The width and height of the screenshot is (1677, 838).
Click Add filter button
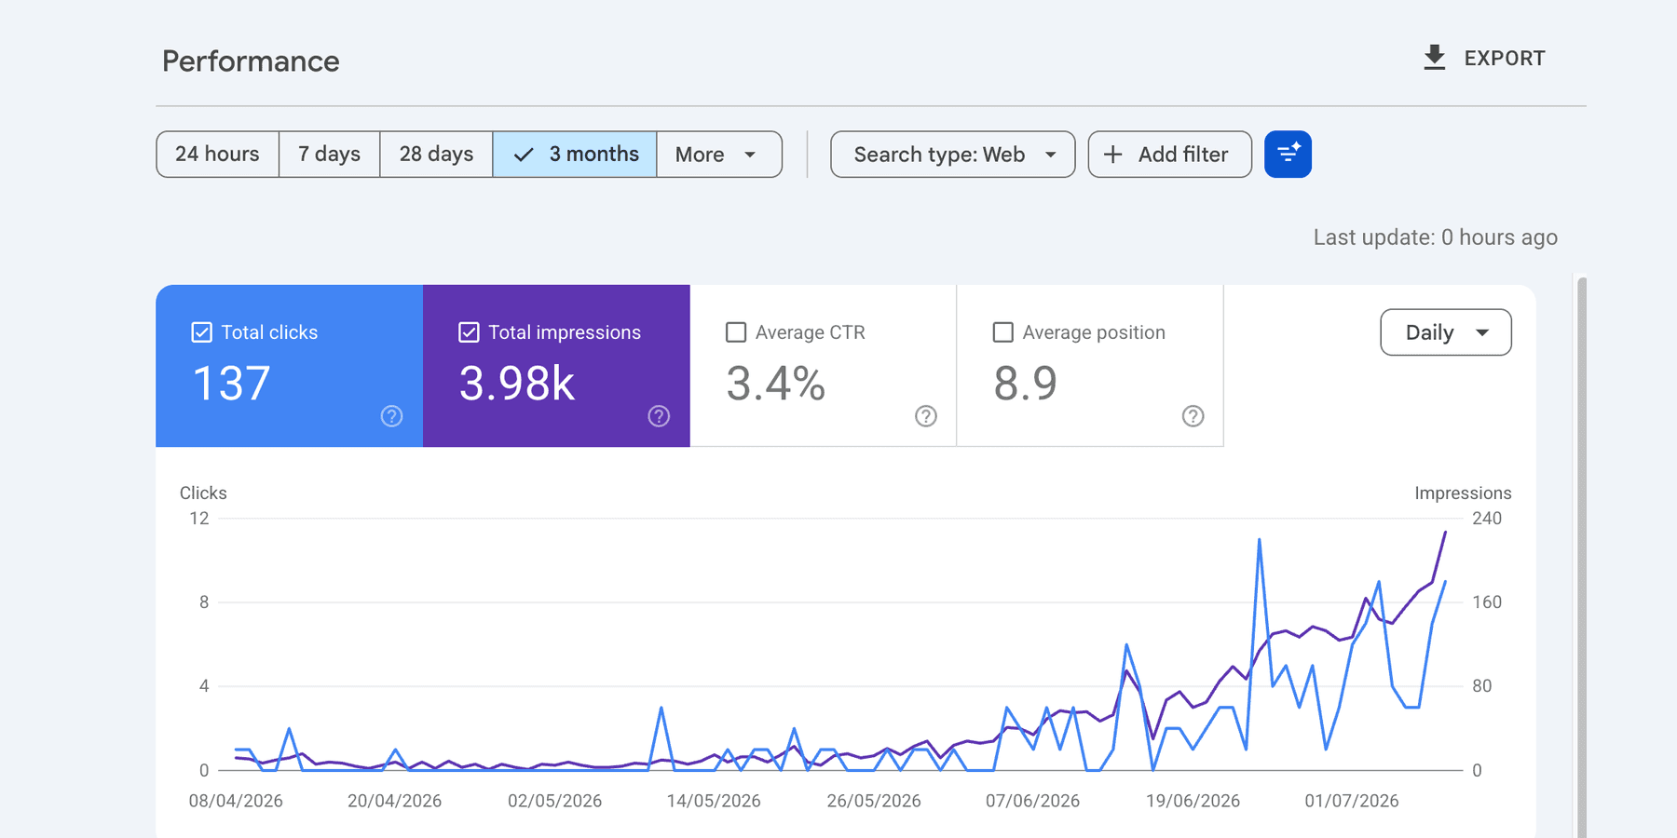(x=1169, y=155)
